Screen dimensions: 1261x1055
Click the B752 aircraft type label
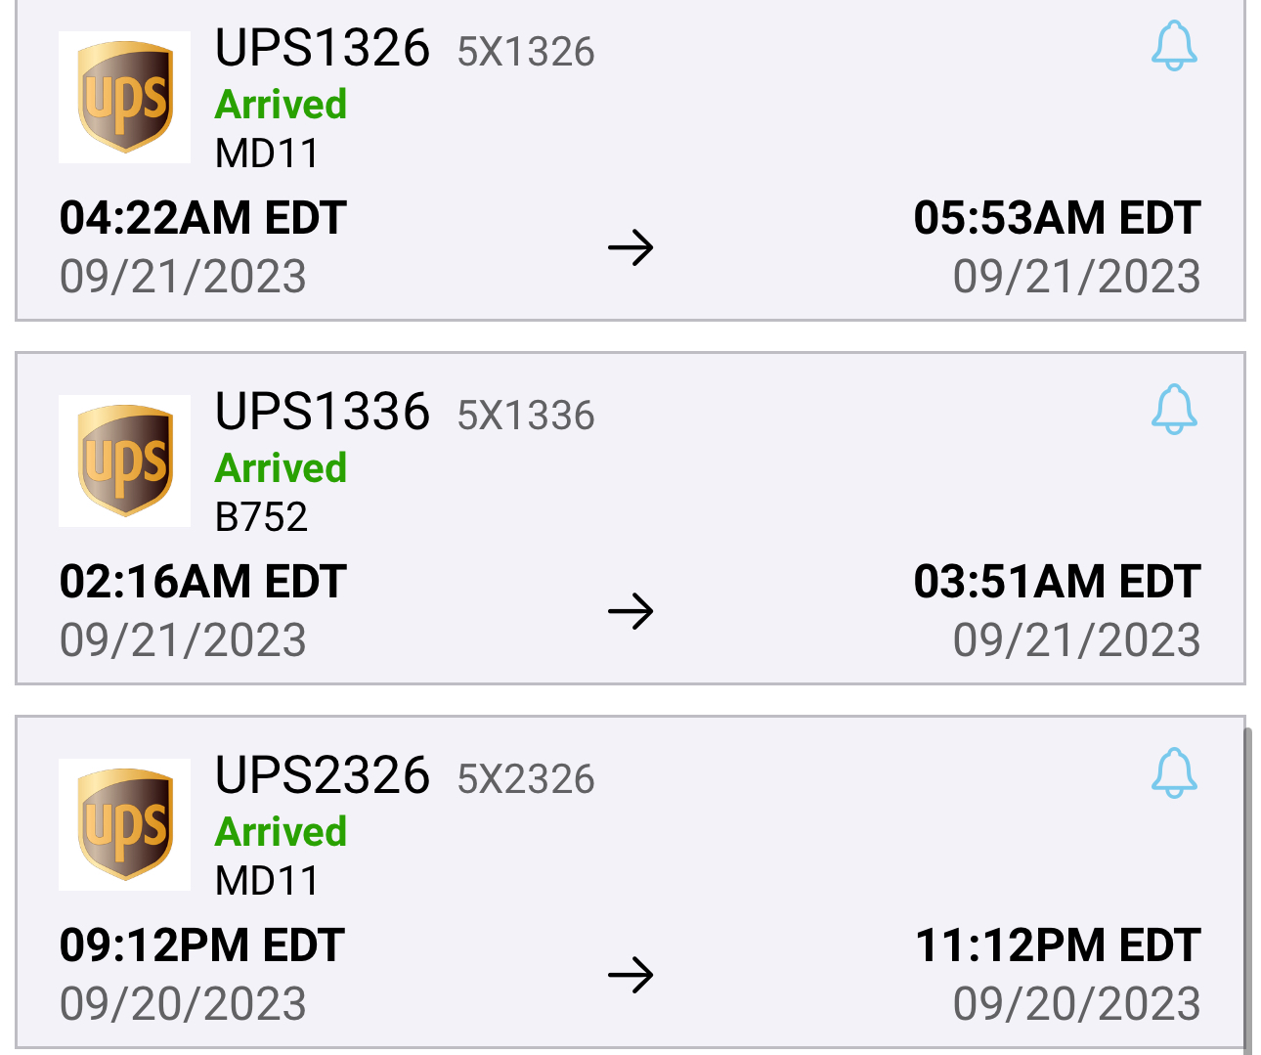pos(261,517)
